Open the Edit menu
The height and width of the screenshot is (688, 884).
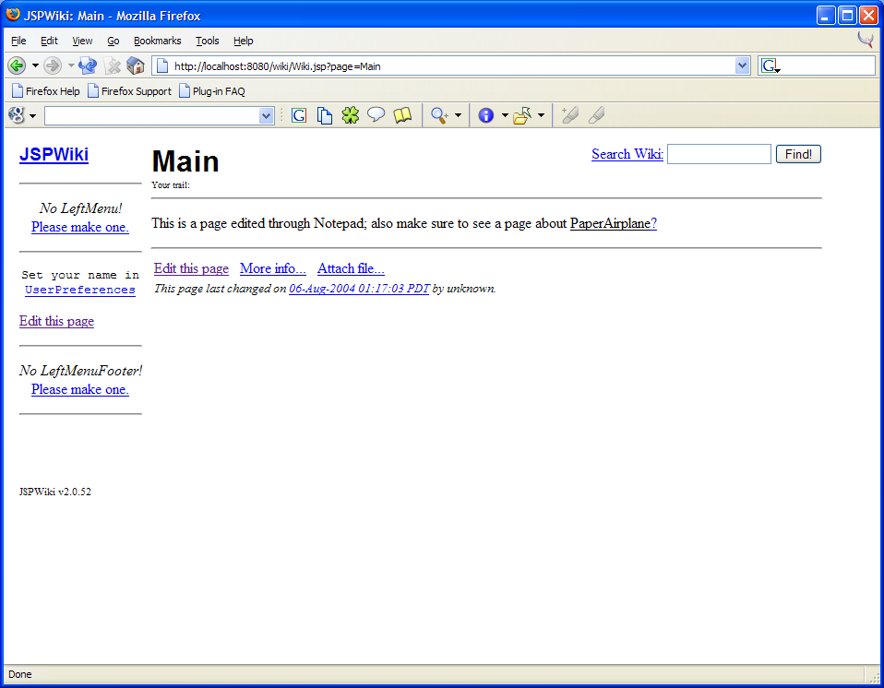click(49, 41)
